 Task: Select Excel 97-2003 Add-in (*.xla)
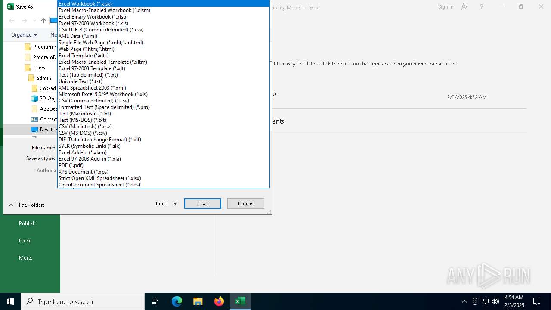coord(164,159)
